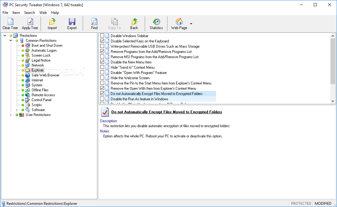Screen dimensions: 337x207
Task: Select the Network tree icon
Action: pyautogui.click(x=28, y=65)
